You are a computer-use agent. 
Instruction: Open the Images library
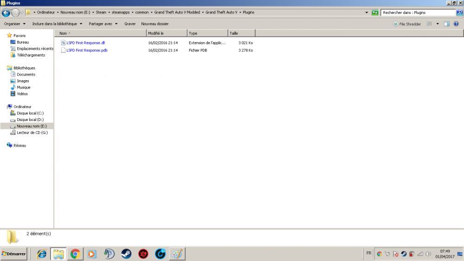point(23,81)
